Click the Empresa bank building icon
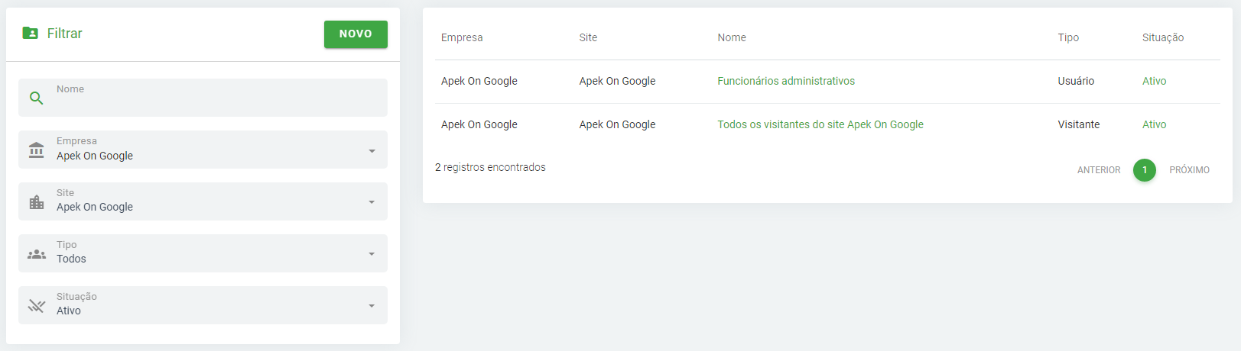This screenshot has width=1241, height=351. coord(36,150)
